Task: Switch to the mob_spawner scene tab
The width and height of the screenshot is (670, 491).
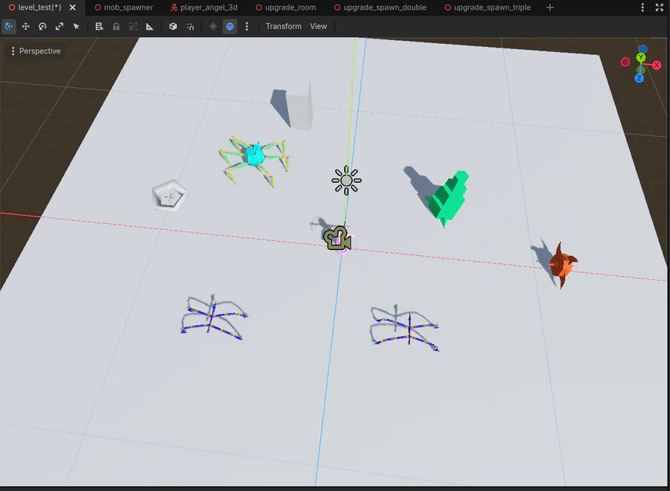Action: [124, 7]
